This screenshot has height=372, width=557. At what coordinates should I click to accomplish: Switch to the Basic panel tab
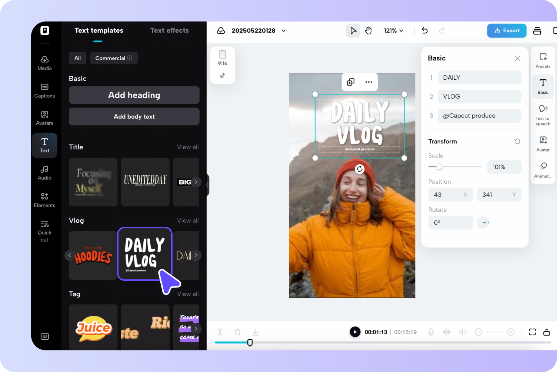(x=543, y=86)
